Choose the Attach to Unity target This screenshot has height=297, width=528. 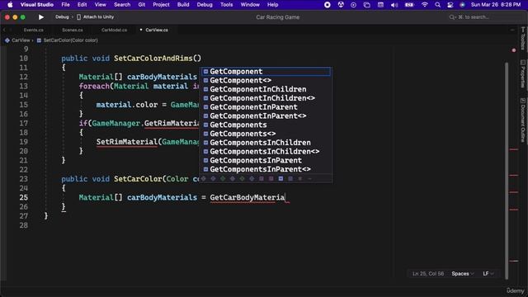point(96,16)
